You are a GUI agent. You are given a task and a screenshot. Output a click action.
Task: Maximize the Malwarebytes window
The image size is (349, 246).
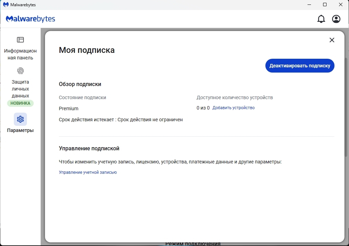[325, 5]
